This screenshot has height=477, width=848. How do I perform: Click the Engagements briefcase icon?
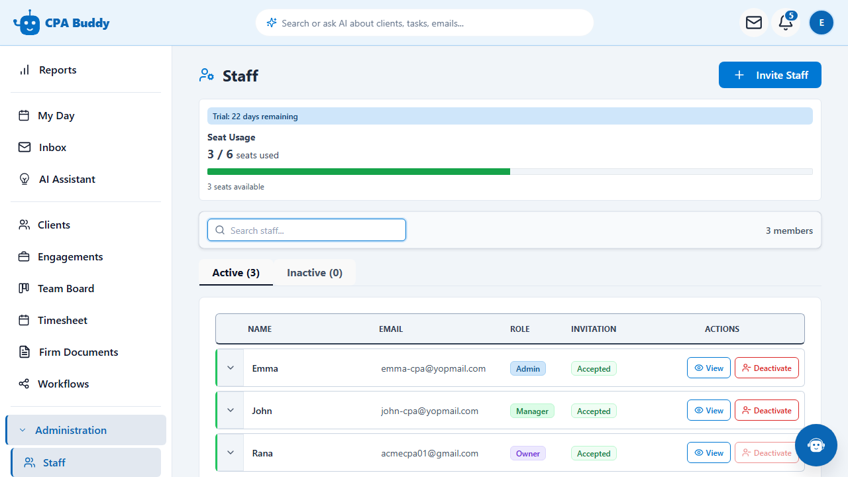click(x=24, y=256)
